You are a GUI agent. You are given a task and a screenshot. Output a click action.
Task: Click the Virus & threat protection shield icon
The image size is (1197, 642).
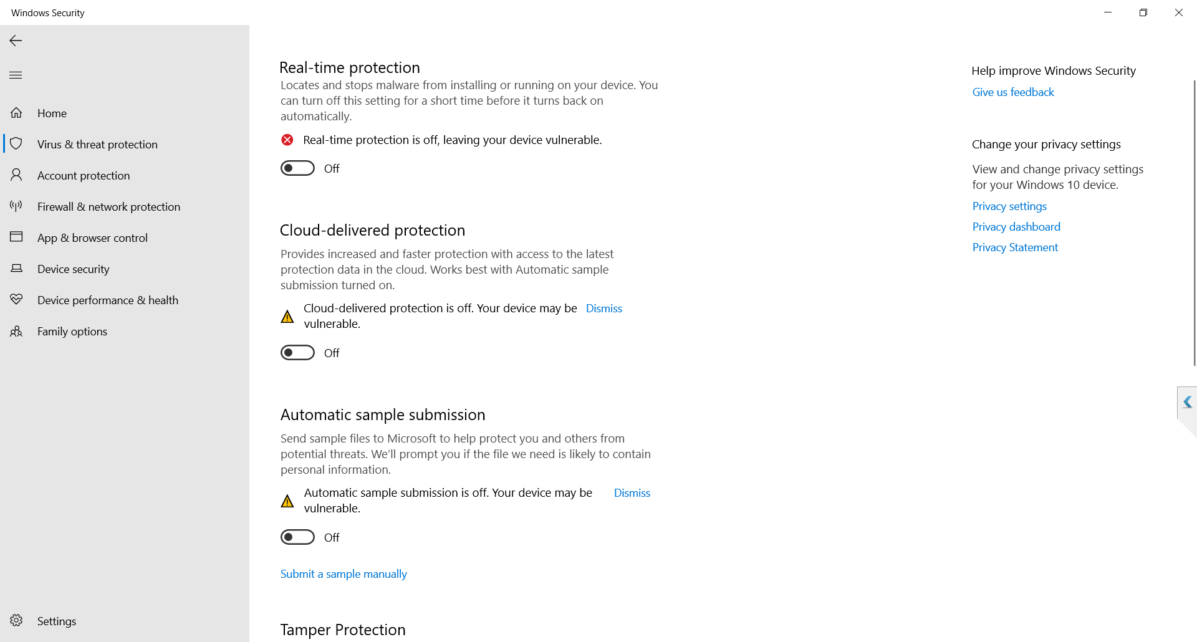click(16, 144)
